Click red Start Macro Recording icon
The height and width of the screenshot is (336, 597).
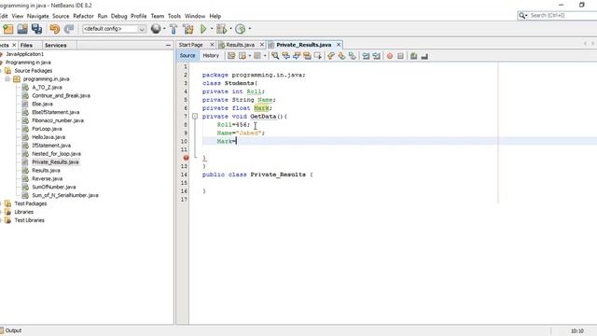click(390, 56)
